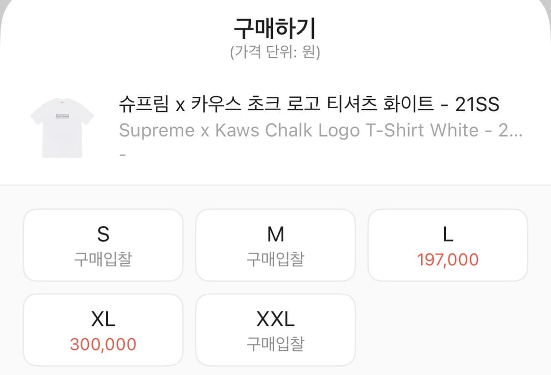Select the 21SS tag in product title
Screen dimensions: 551x375
(x=478, y=105)
